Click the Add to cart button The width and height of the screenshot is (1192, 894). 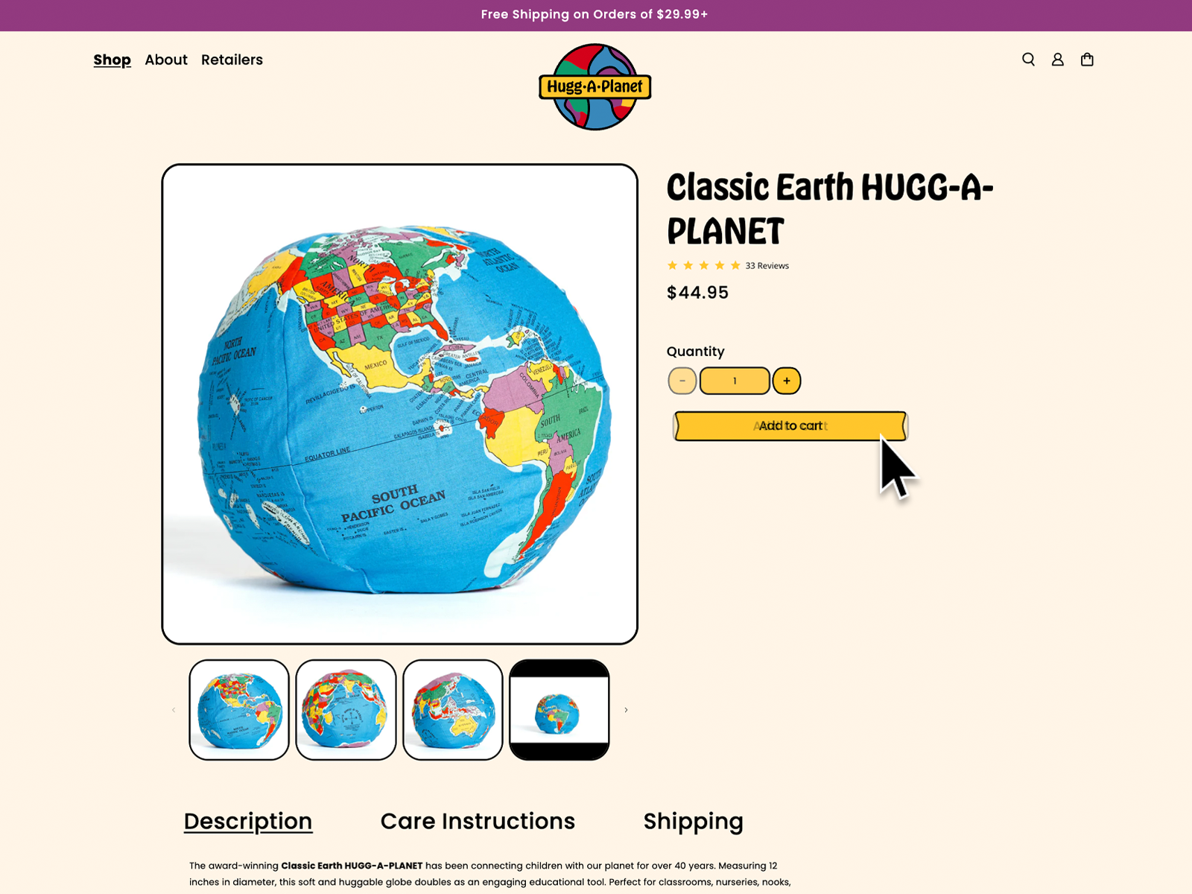click(790, 426)
